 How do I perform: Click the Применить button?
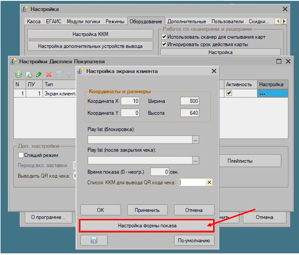(x=147, y=210)
